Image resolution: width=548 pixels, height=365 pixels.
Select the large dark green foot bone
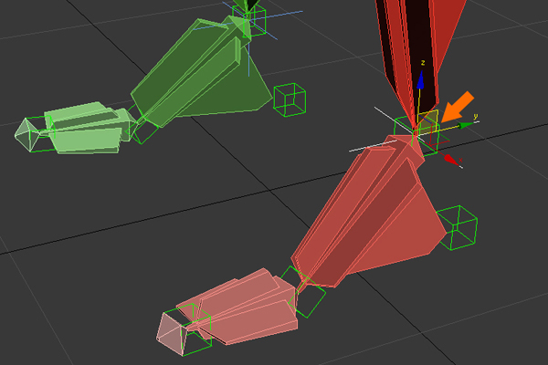click(x=201, y=73)
